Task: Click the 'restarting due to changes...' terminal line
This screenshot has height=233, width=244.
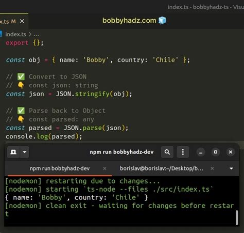Action: 82,181
